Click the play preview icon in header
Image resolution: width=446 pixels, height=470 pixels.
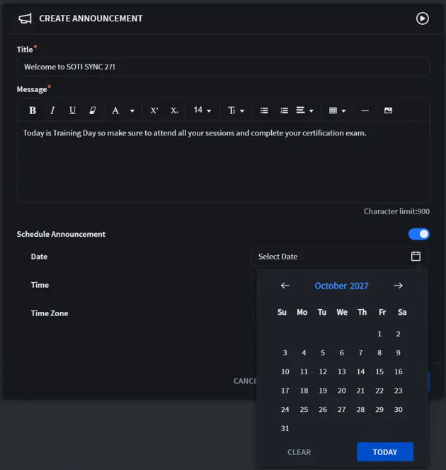(x=423, y=18)
